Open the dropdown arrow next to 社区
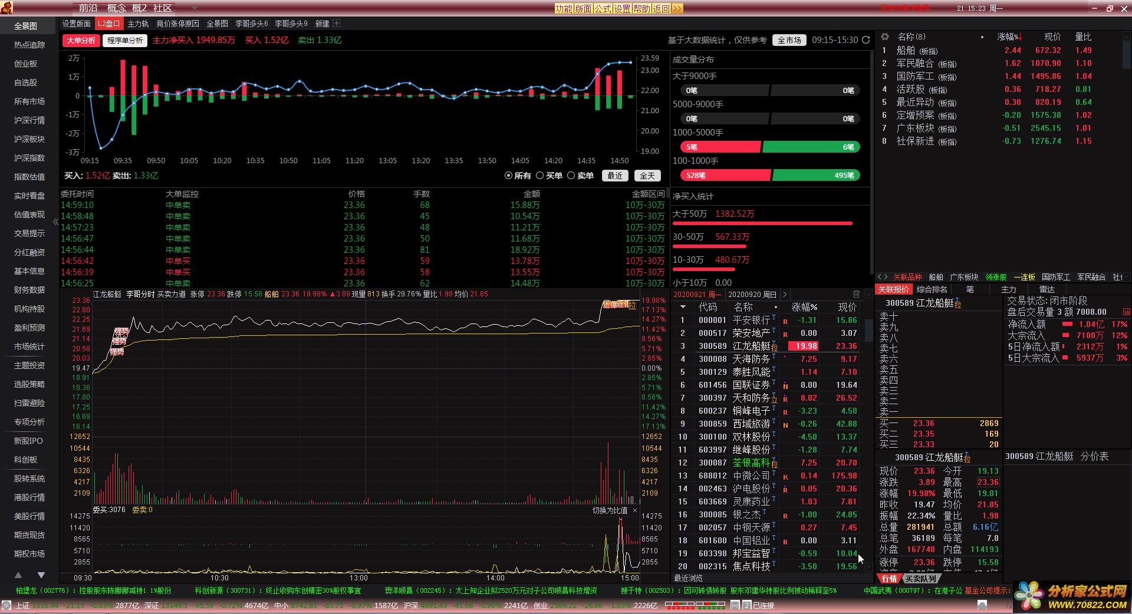The image size is (1132, 614). click(195, 8)
